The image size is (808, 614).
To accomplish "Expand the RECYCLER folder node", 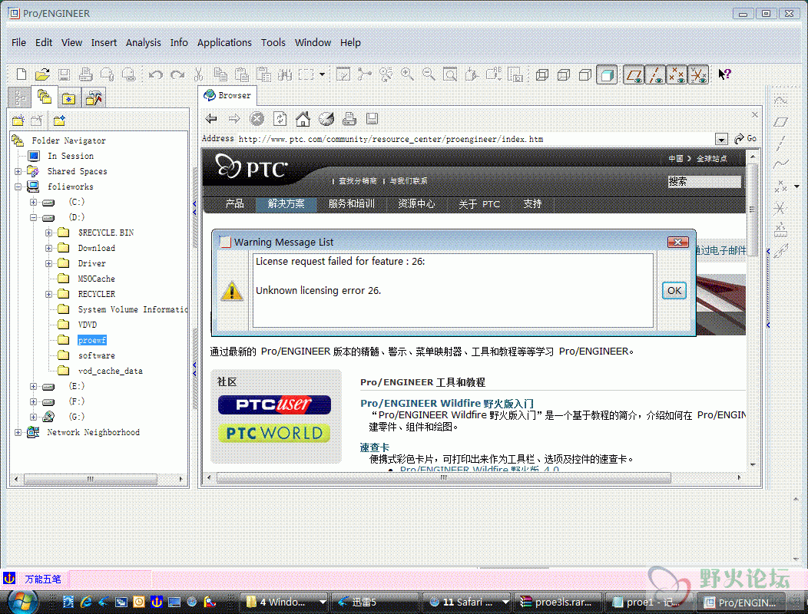I will point(49,295).
